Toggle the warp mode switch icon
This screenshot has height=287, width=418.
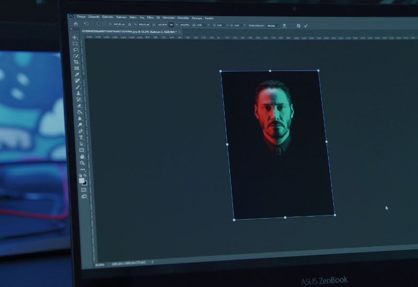click(x=285, y=26)
